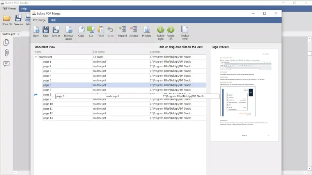The width and height of the screenshot is (312, 175).
Task: Click the Expand tree icon
Action: (122, 31)
